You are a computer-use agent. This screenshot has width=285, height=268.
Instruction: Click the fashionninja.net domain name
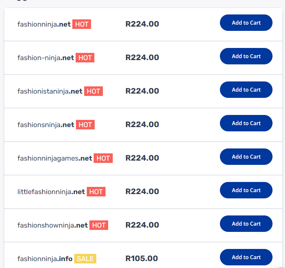point(44,24)
